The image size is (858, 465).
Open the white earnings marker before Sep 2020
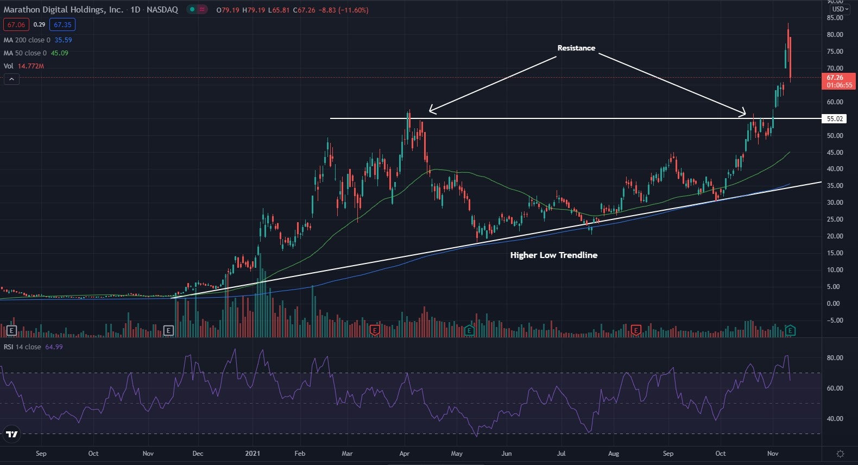[11, 330]
